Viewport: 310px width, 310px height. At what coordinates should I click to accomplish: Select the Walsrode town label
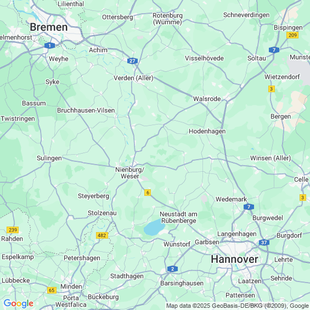pyautogui.click(x=207, y=99)
